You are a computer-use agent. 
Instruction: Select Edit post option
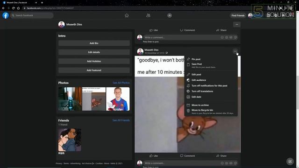point(211,75)
